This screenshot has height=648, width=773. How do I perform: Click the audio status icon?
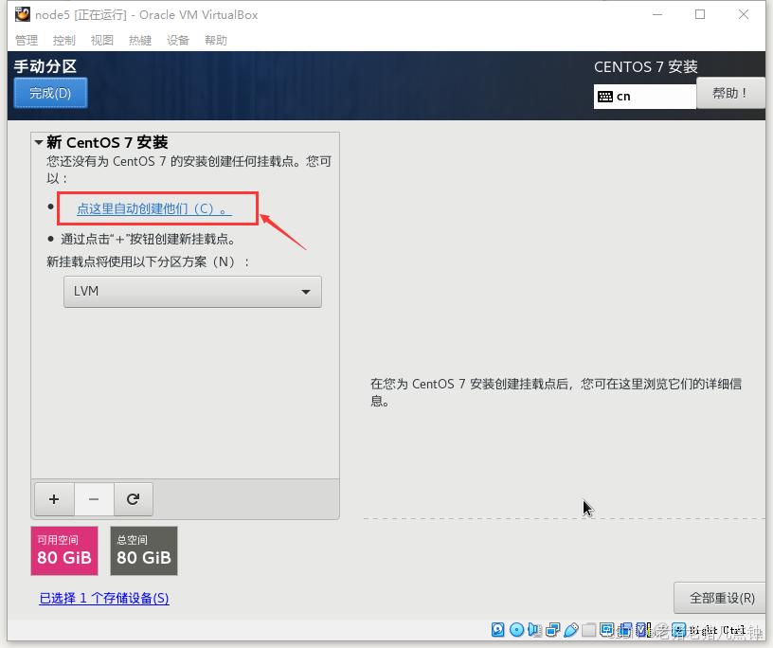[534, 630]
